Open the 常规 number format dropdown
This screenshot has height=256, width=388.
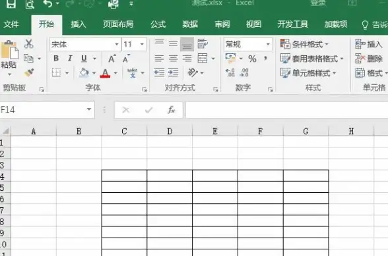coord(268,45)
